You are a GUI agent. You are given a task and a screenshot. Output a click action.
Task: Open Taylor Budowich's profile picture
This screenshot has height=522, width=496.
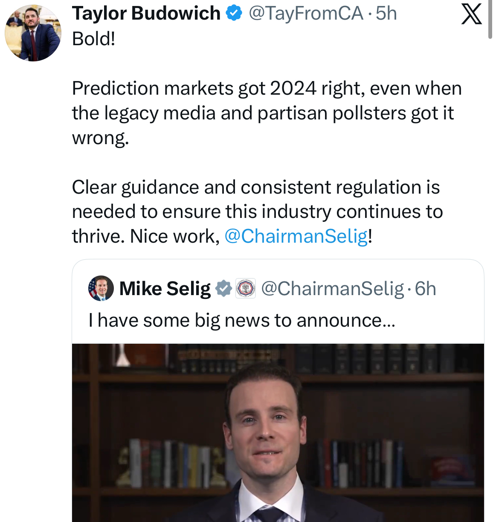pos(33,33)
